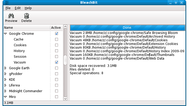Image resolution: width=189 pixels, height=106 pixels.
Task: Disable the Vacuum checkbox
Action: [57, 62]
